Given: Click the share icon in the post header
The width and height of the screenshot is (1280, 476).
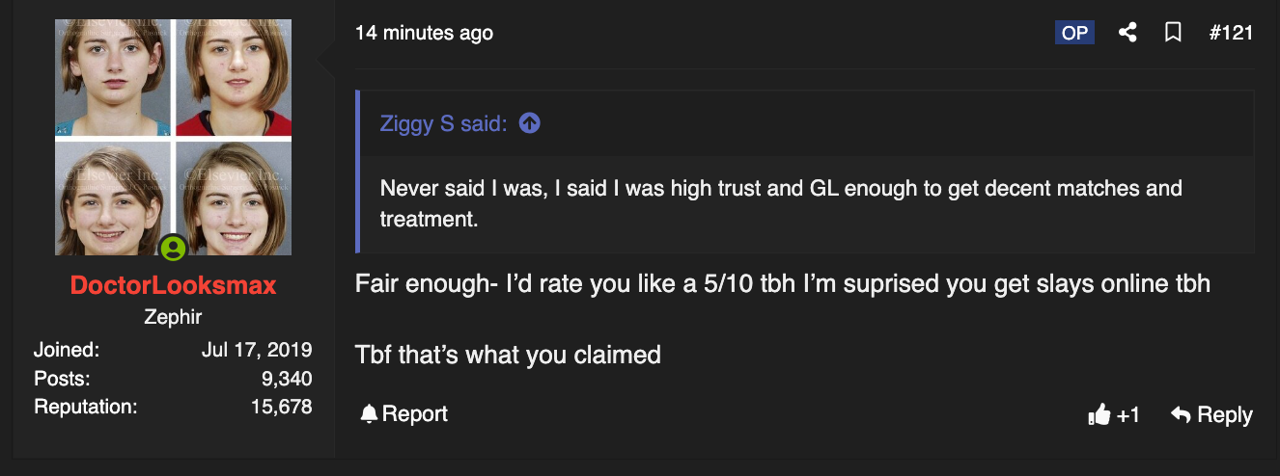Looking at the screenshot, I should pyautogui.click(x=1127, y=33).
